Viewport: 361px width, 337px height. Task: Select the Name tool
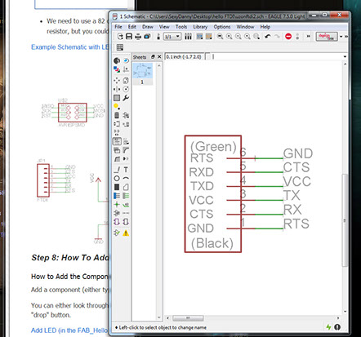[x=117, y=141]
